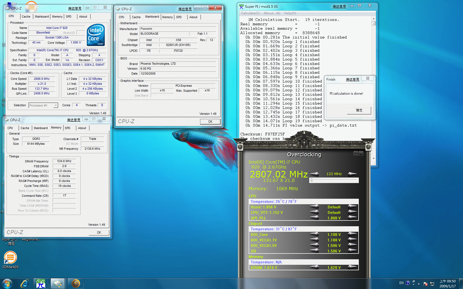Raise DRAM voltage using right arrow
This screenshot has width=463, height=289.
pyautogui.click(x=352, y=267)
